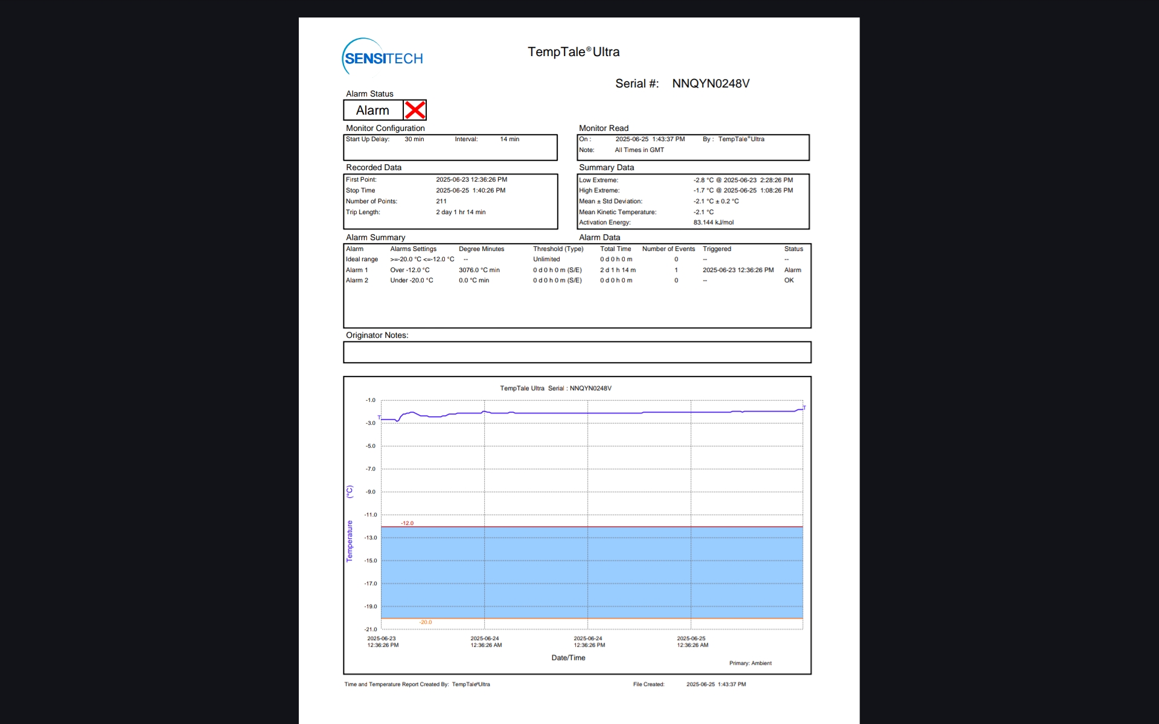The width and height of the screenshot is (1159, 724).
Task: Click degree minutes value 3076.0 °C min
Action: 479,270
